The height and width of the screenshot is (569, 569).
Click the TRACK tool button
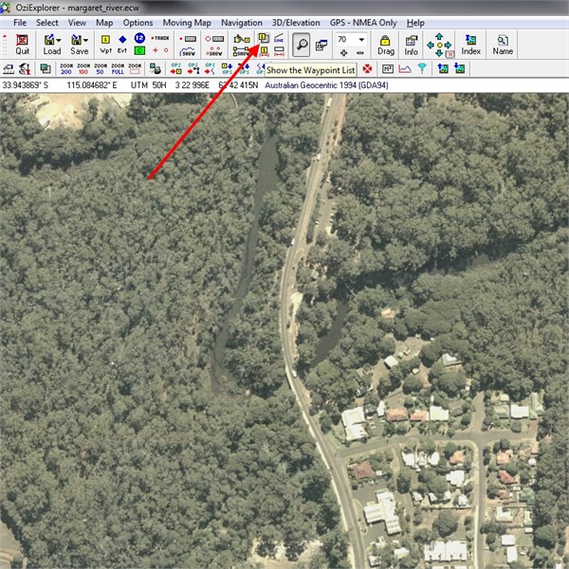click(x=160, y=38)
